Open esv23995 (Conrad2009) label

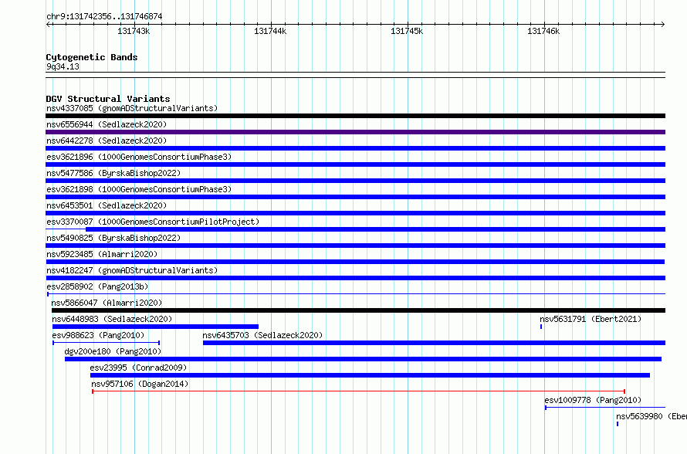[x=138, y=368]
